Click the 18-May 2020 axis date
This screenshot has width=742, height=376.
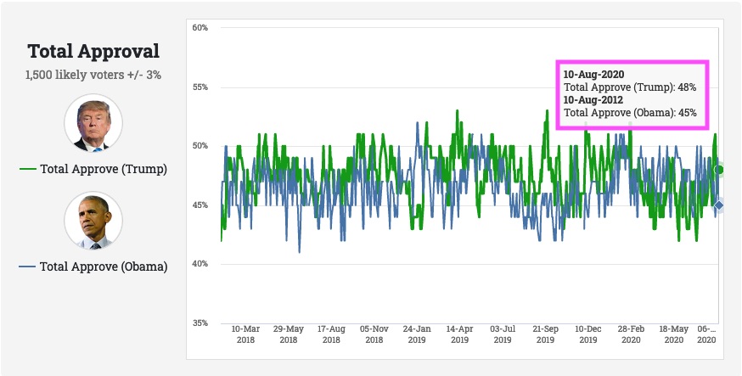[x=674, y=334]
